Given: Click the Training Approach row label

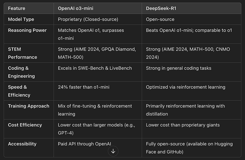Looking at the screenshot, I should coord(28,106).
